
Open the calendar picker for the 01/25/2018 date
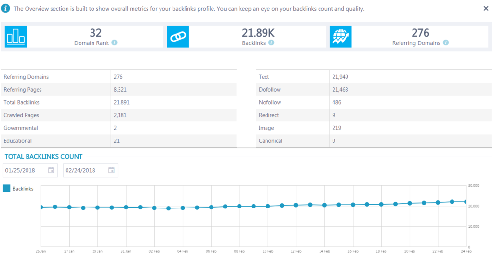(51, 170)
